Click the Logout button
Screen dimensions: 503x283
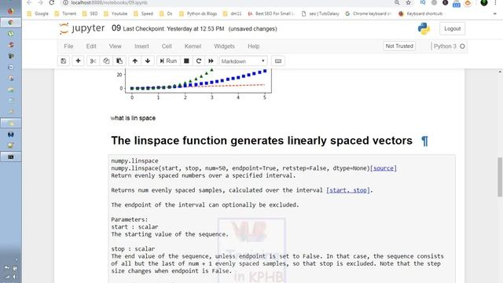[453, 28]
